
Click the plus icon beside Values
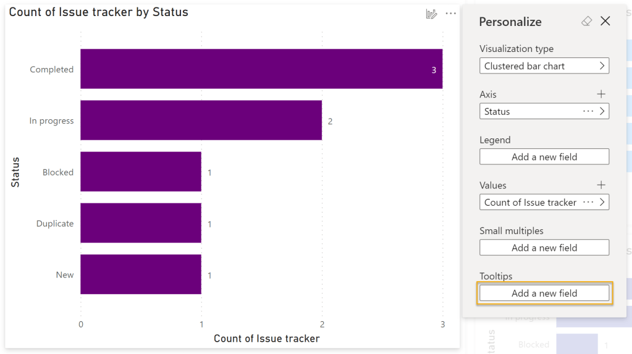tap(601, 185)
